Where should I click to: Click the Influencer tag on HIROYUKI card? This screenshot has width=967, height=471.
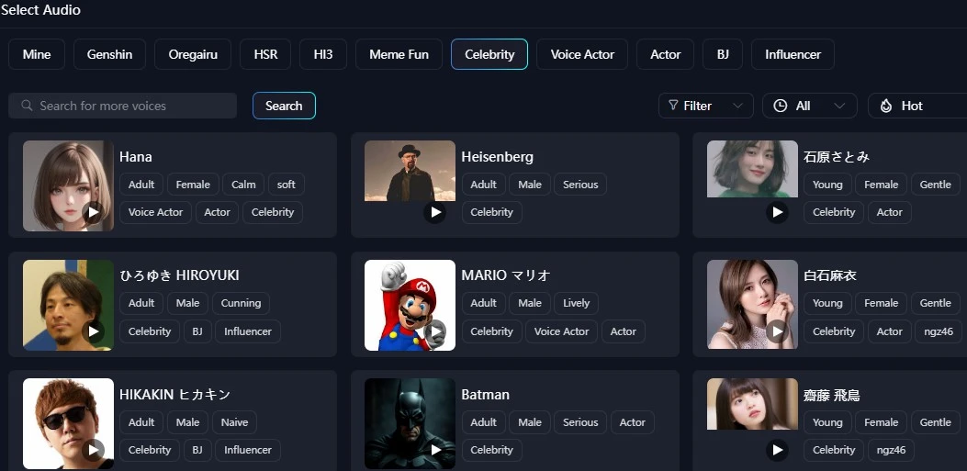tap(248, 331)
